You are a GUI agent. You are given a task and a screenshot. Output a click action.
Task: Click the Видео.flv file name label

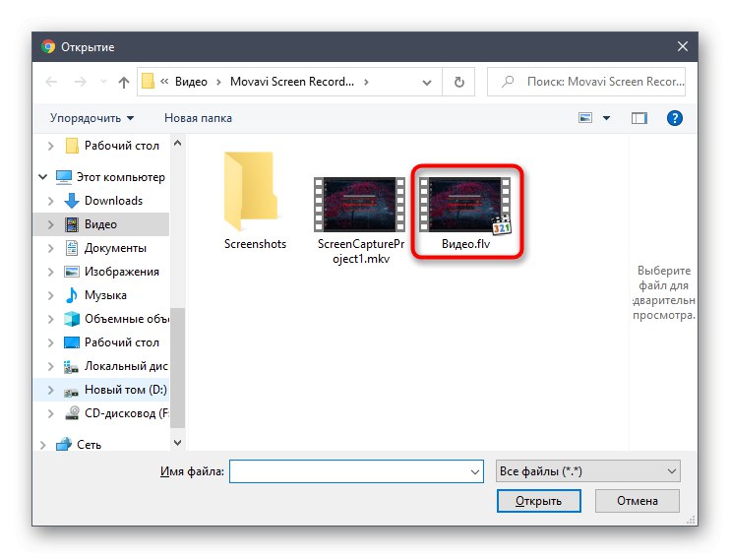coord(465,244)
